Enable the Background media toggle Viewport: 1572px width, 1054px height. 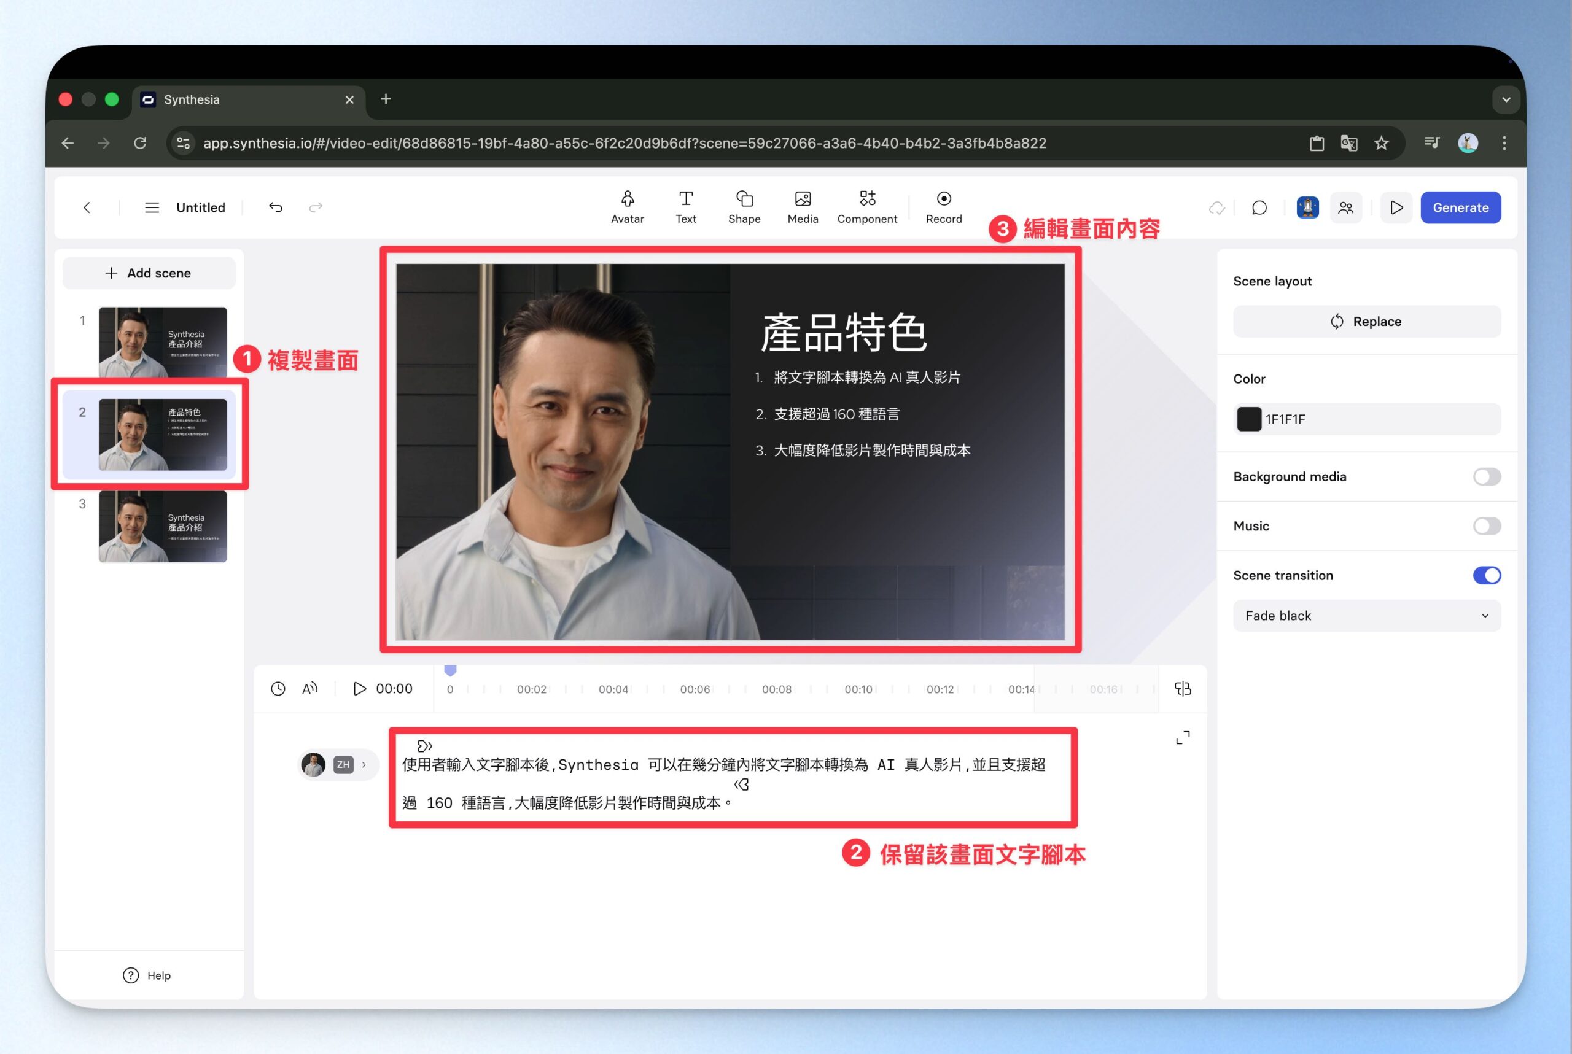1486,476
